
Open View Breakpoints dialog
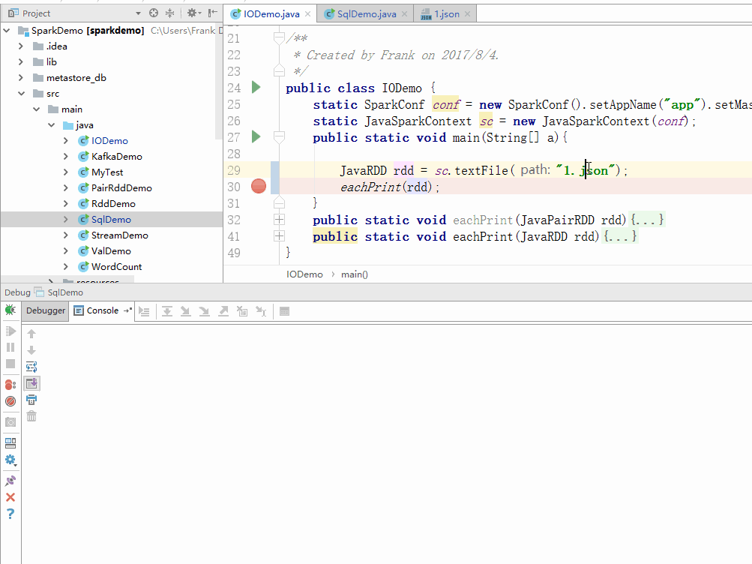pos(10,385)
